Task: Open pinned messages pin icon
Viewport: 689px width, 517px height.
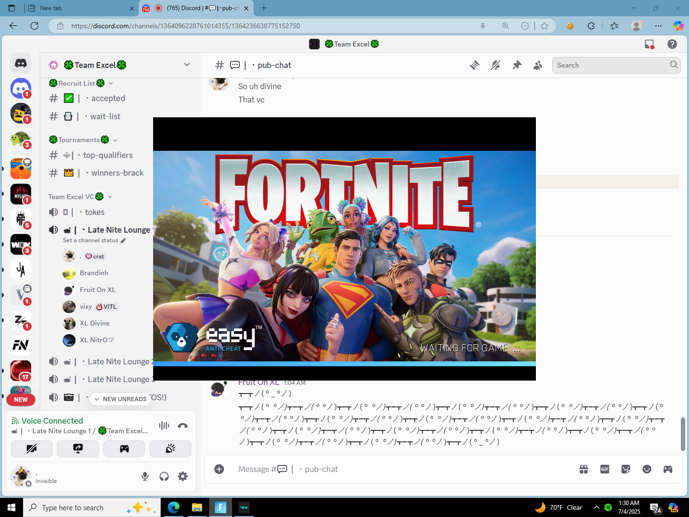Action: click(x=517, y=65)
